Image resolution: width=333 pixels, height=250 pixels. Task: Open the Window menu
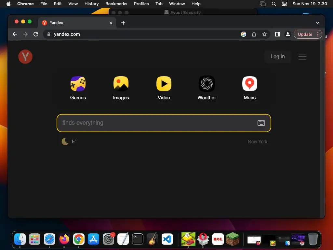[x=177, y=4]
